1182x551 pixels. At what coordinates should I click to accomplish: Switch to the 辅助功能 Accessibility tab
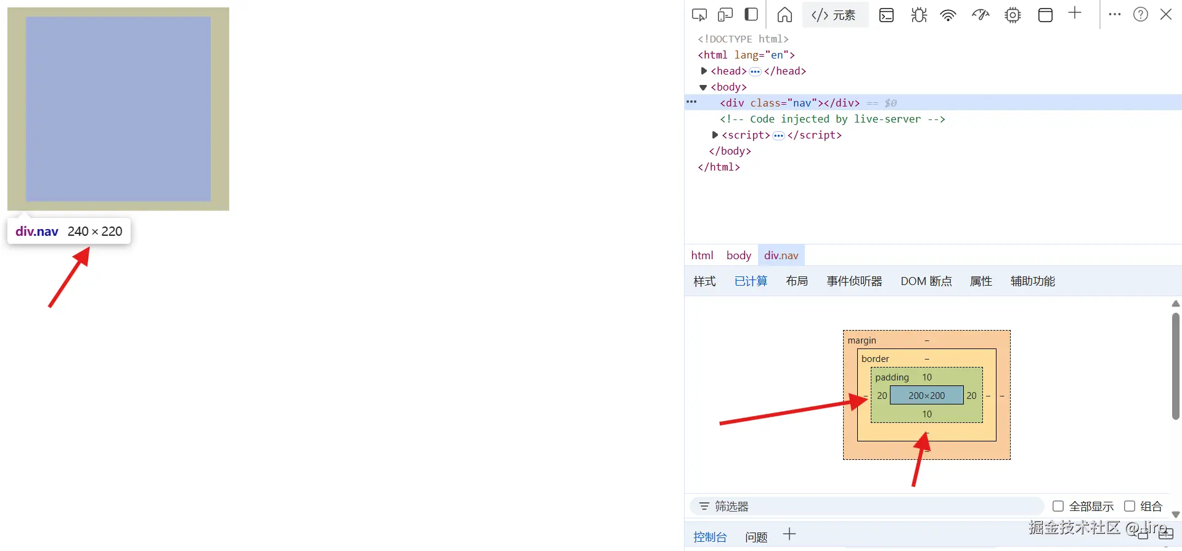click(1032, 281)
